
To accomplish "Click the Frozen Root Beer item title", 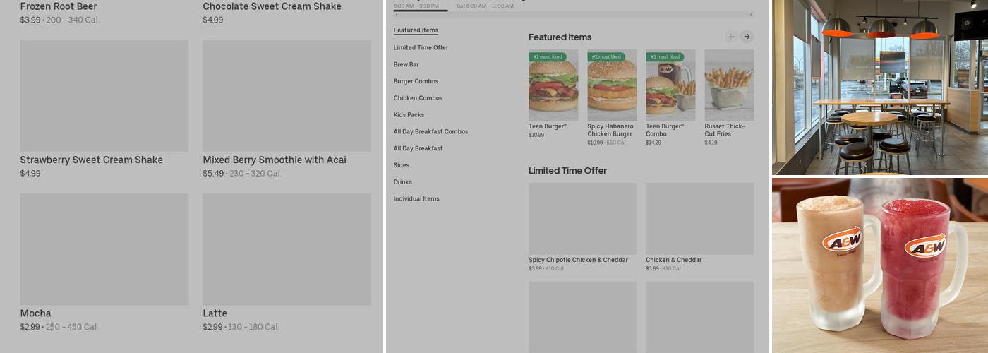I will coord(59,6).
